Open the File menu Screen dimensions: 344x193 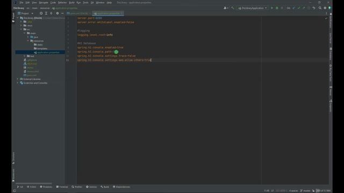pos(21,3)
